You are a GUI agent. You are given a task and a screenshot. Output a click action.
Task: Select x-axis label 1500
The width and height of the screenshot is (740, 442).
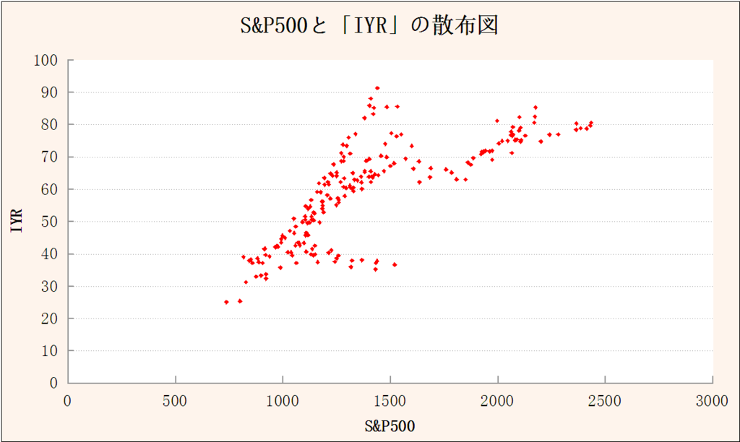coord(390,402)
